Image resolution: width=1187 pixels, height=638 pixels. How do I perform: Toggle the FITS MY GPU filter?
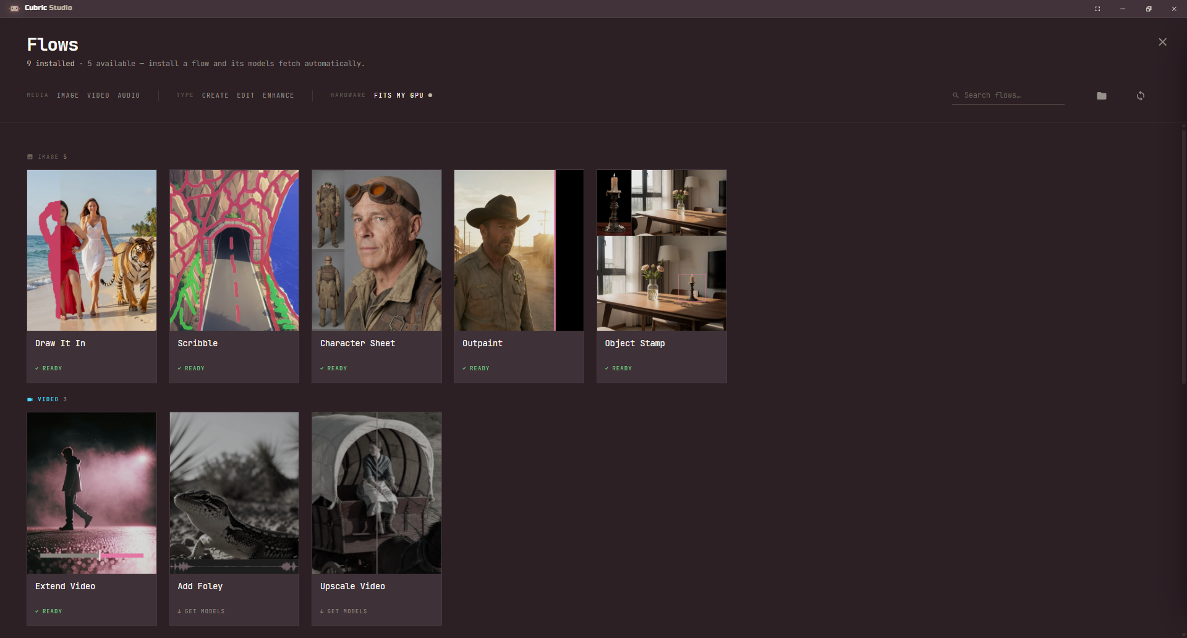[402, 95]
